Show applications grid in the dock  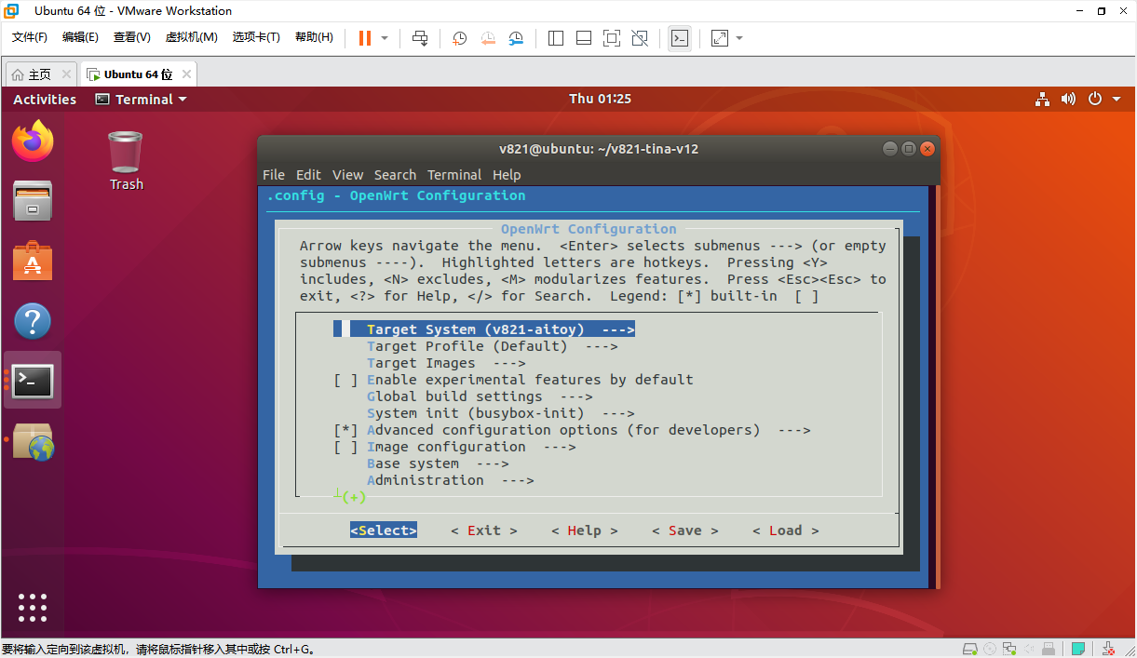[33, 608]
